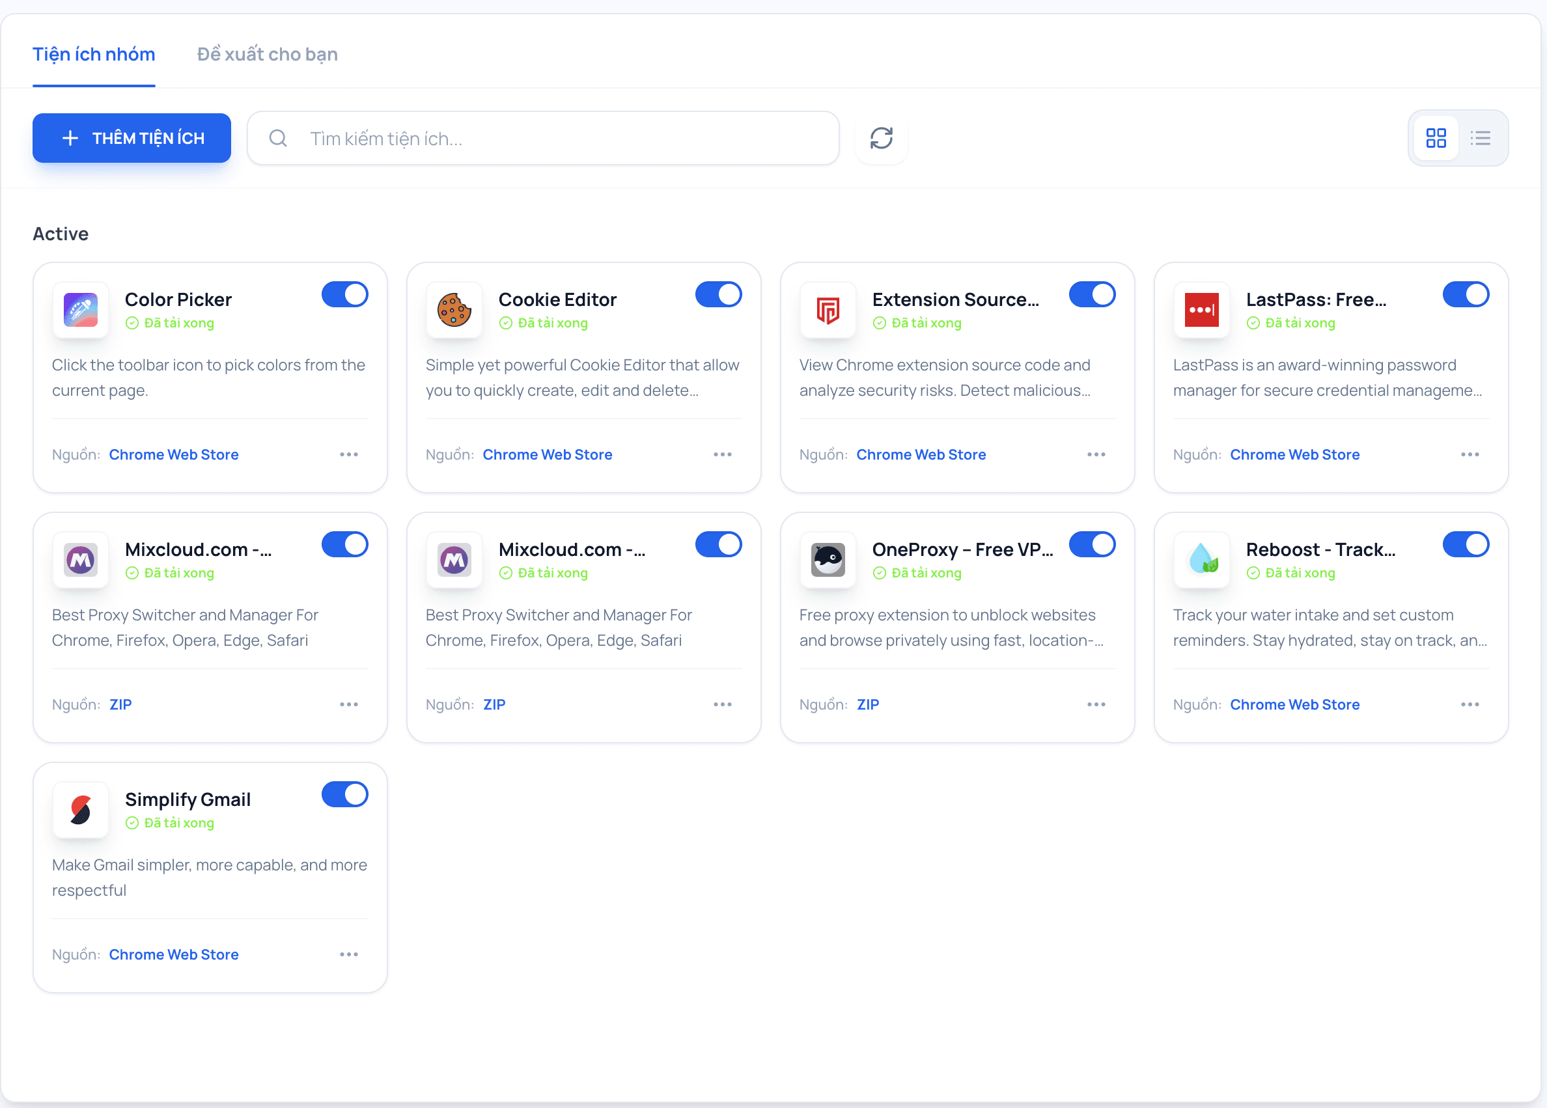Click the Active section heading
Image resolution: width=1547 pixels, height=1108 pixels.
(61, 234)
